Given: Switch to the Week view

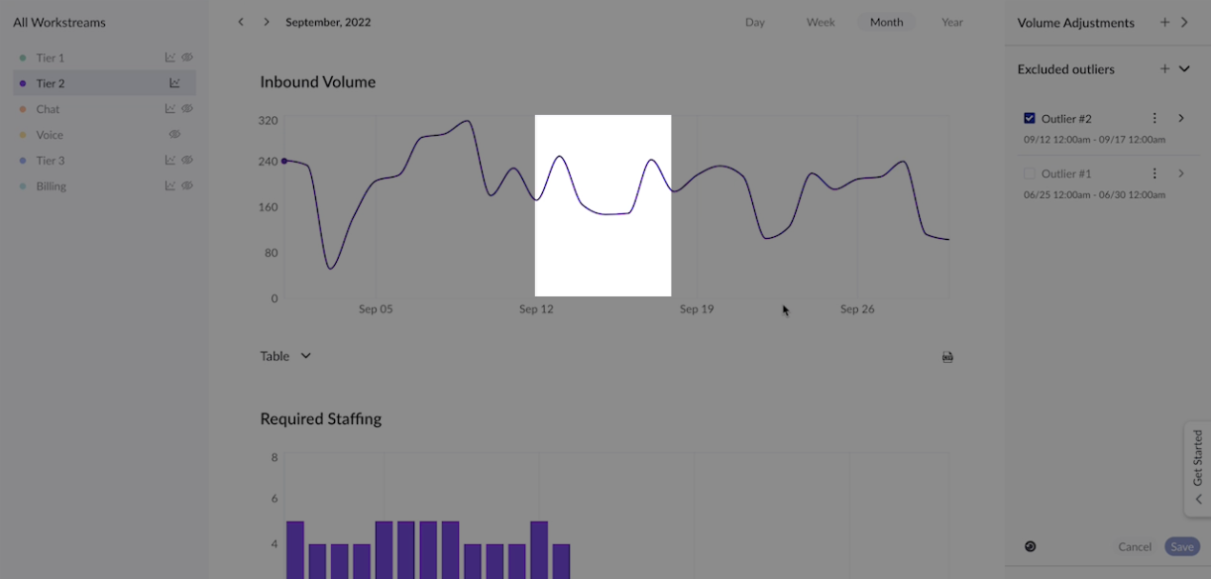Looking at the screenshot, I should coord(821,22).
